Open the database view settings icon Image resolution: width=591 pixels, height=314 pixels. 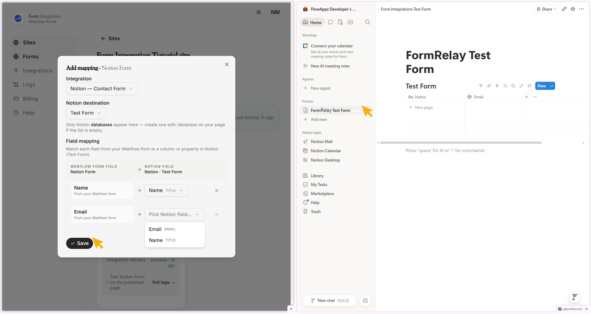pos(529,86)
